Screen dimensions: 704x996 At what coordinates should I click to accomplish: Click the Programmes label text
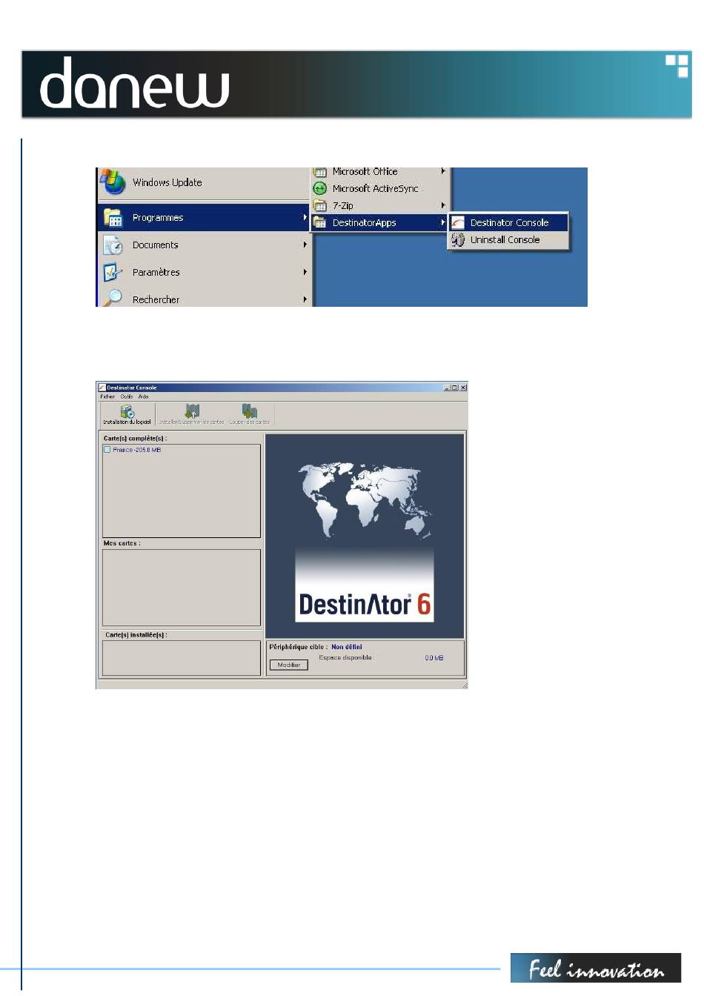click(x=158, y=217)
